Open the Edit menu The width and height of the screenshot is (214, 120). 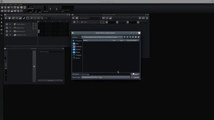pos(6,4)
